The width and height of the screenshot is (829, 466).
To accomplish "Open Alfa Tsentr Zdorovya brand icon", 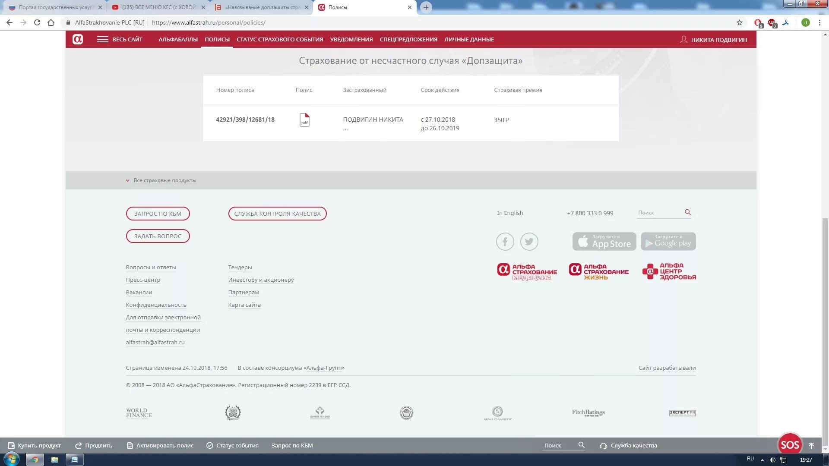I will (x=669, y=271).
